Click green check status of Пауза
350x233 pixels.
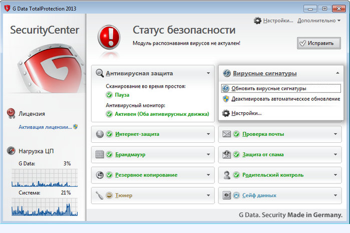point(109,95)
